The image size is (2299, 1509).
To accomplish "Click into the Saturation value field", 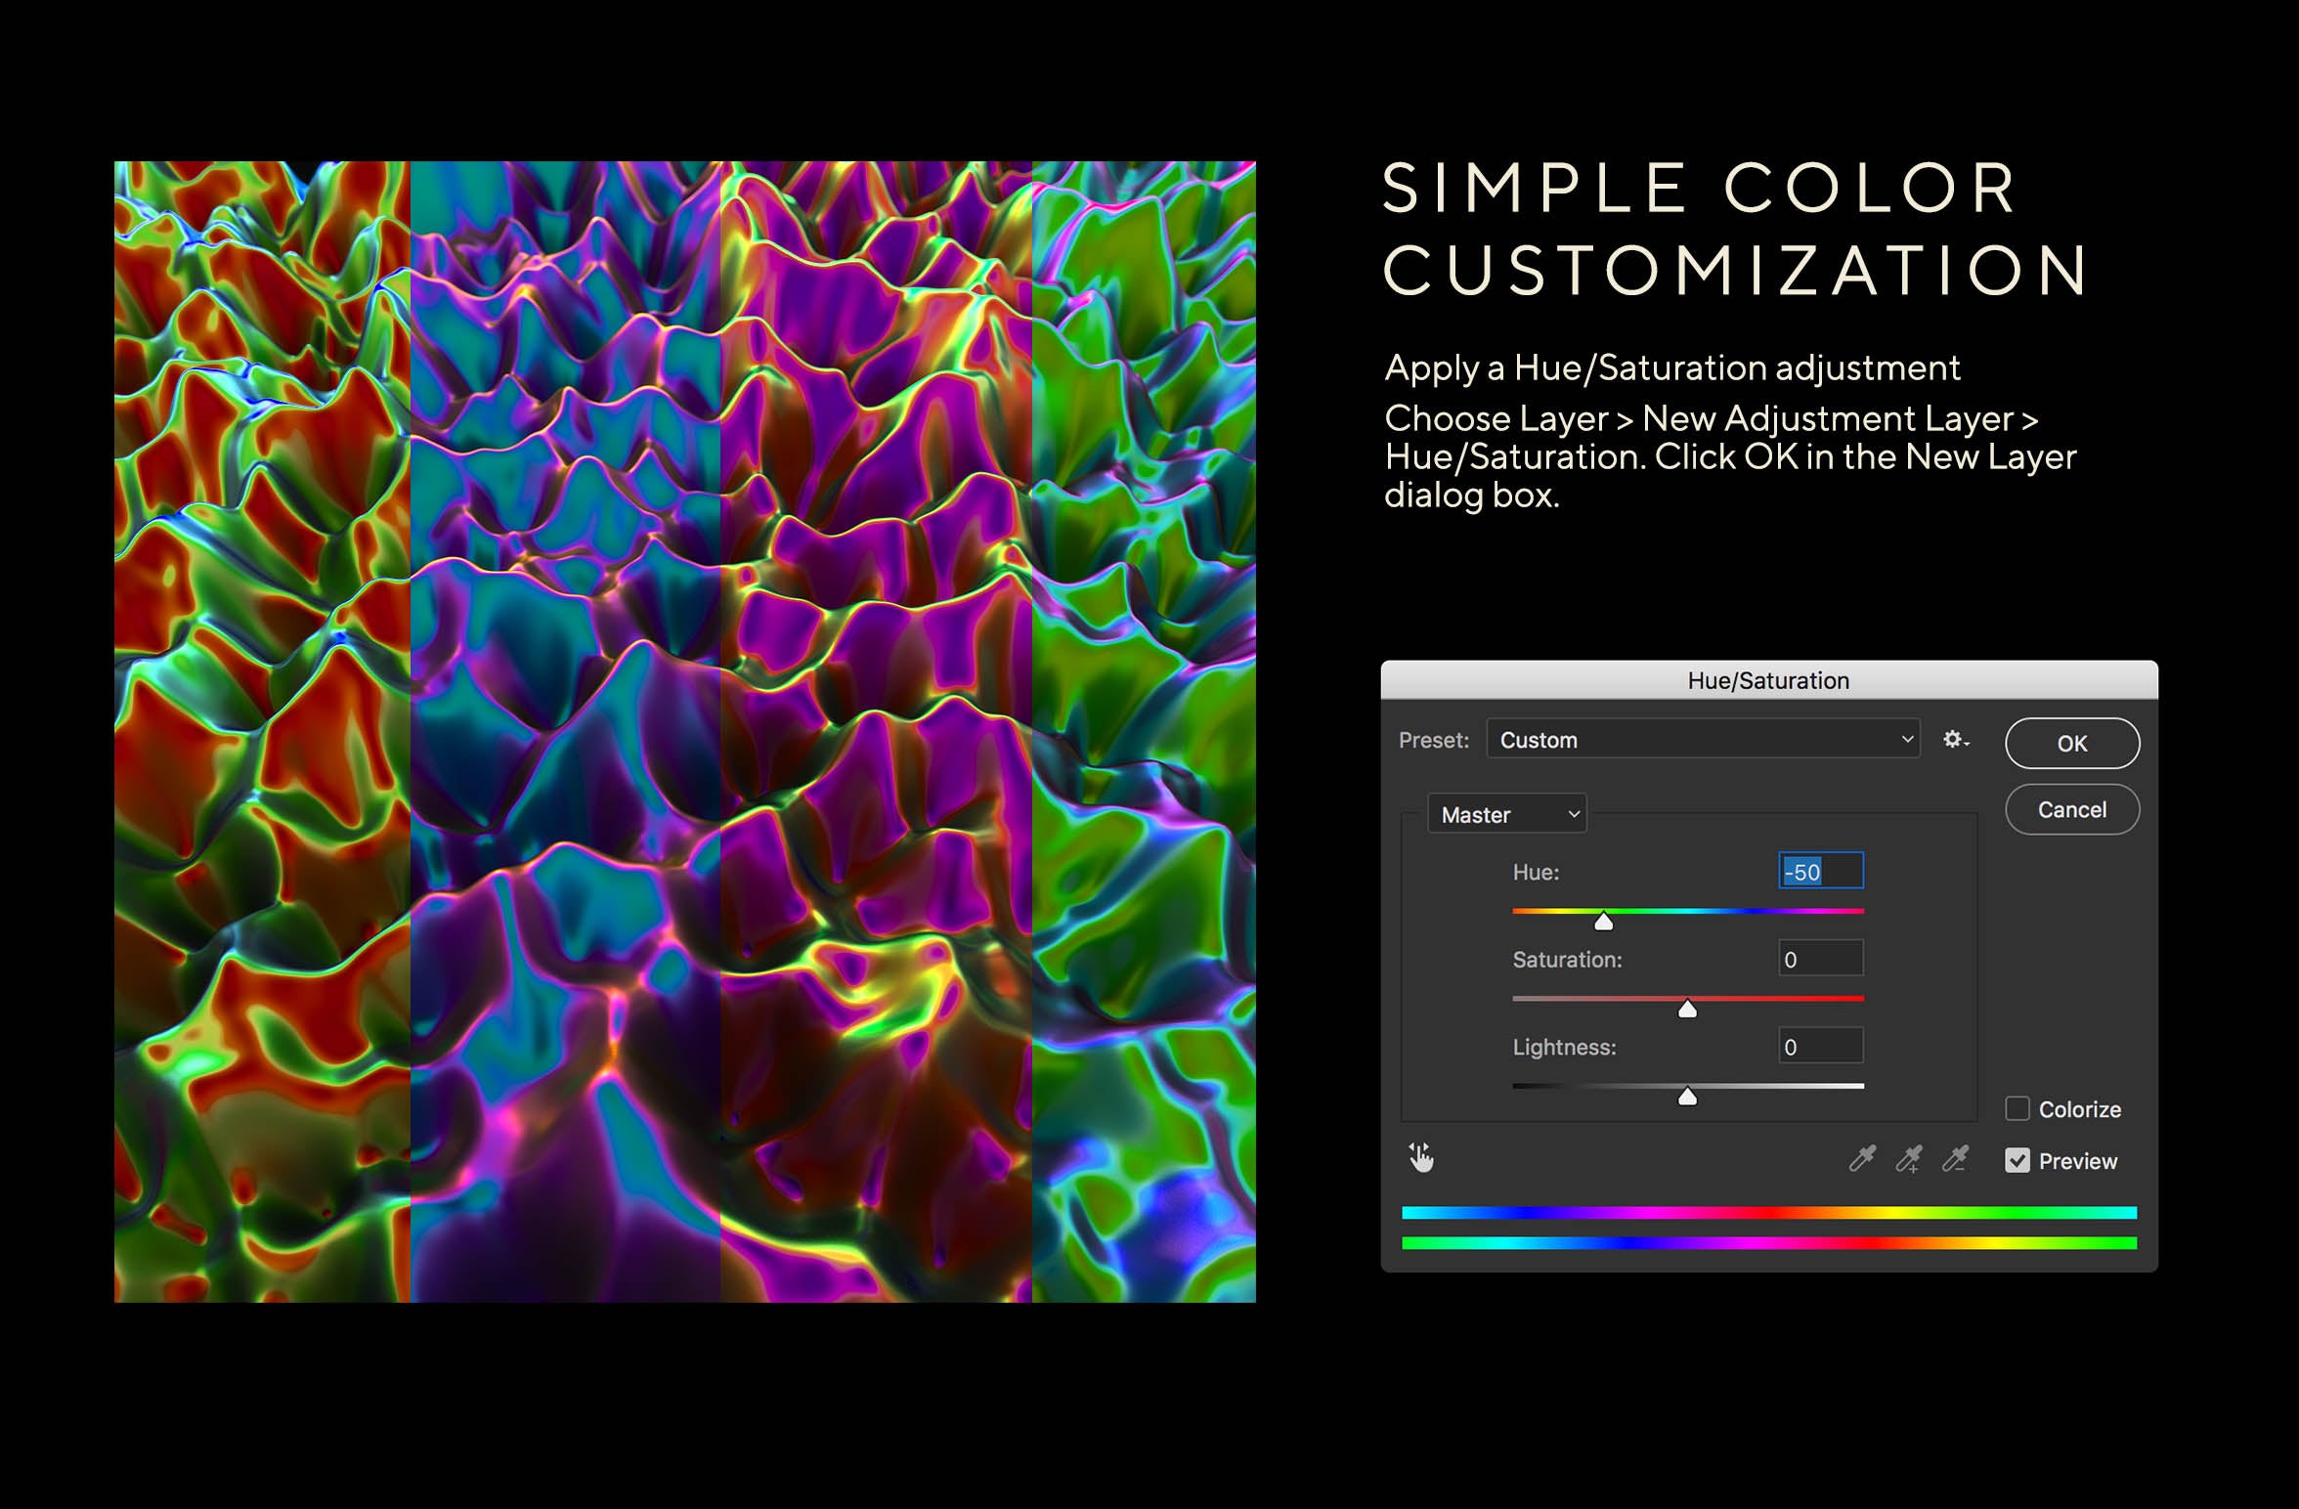I will (1820, 959).
